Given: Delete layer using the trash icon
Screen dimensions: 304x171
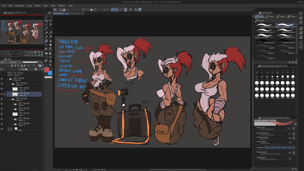Looking at the screenshot, I should tap(42, 69).
